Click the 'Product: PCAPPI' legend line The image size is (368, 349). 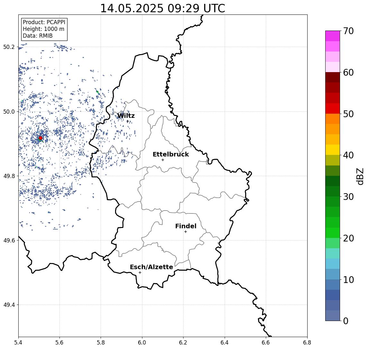44,22
